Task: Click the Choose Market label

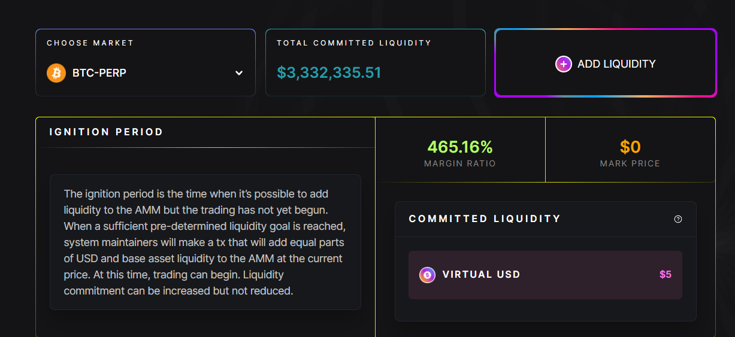Action: point(90,43)
